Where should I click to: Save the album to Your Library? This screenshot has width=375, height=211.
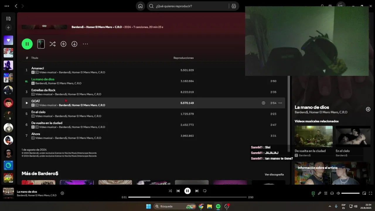(63, 44)
